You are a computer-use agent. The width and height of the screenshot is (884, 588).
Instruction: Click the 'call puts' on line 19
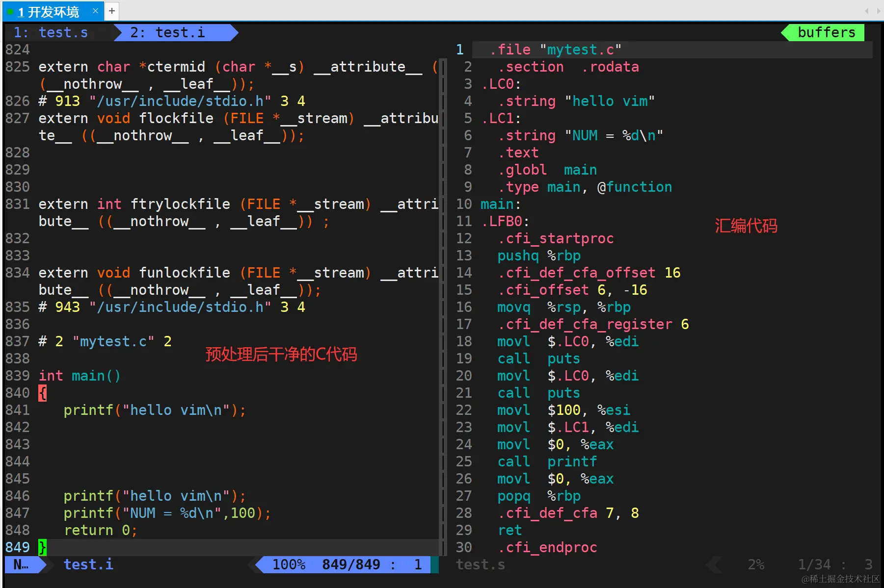point(539,358)
